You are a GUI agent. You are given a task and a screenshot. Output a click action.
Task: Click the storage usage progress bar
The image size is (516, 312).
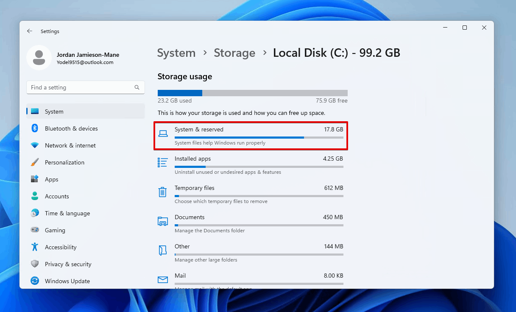(x=252, y=93)
